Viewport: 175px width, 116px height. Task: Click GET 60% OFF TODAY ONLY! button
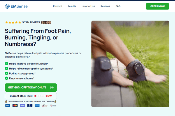tap(31, 88)
